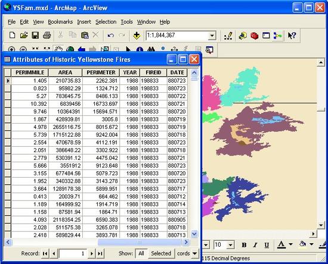The height and width of the screenshot is (264, 328).
Task: Expand the font size 10 dropdown
Action: click(231, 245)
